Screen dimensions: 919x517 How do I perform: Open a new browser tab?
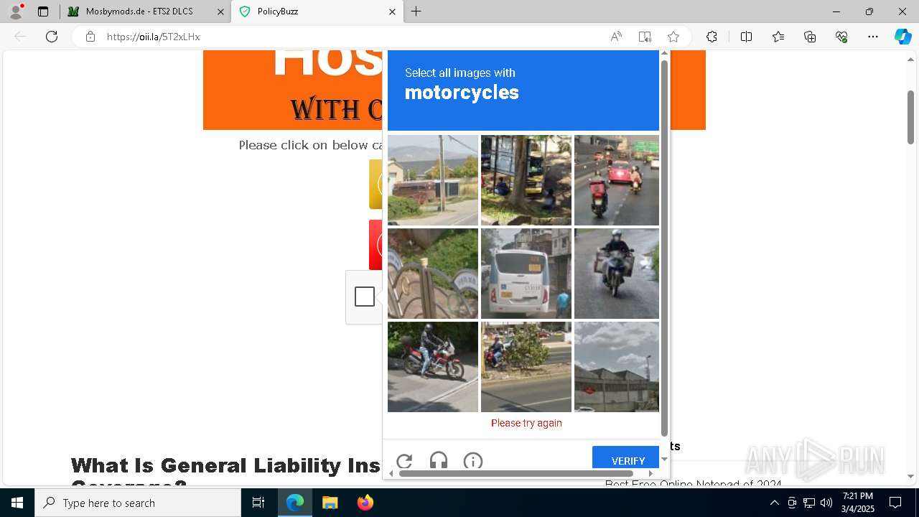pyautogui.click(x=416, y=11)
